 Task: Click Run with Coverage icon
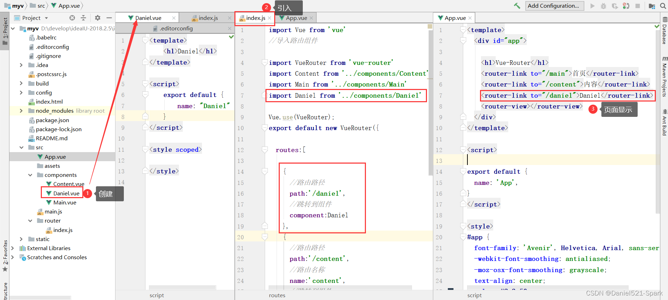click(x=615, y=6)
